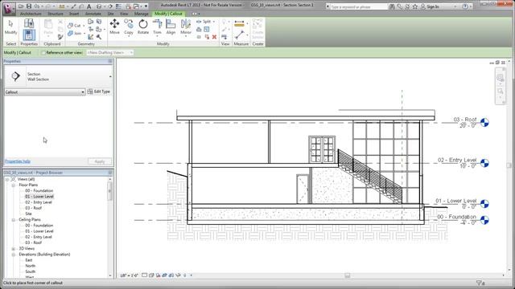Click the Match Type Properties paintbrush icon
515x289 pixels.
tap(60, 37)
